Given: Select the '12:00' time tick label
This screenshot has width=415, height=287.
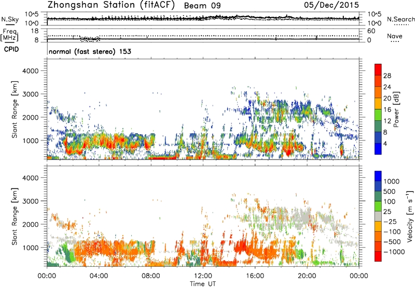Looking at the screenshot, I should (x=203, y=276).
